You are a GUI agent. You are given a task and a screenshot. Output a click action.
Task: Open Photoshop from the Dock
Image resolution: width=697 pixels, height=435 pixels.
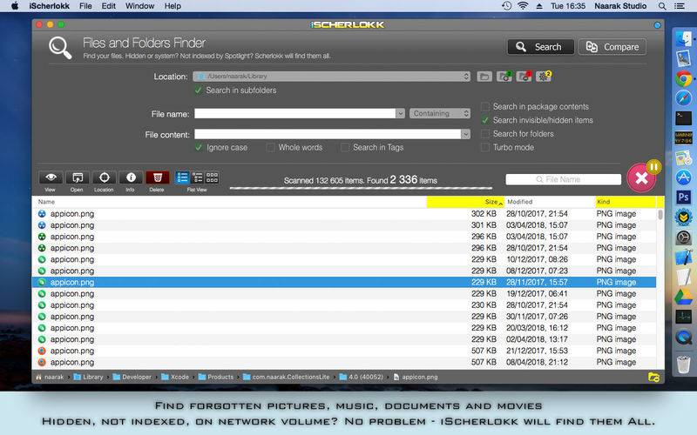click(x=684, y=197)
